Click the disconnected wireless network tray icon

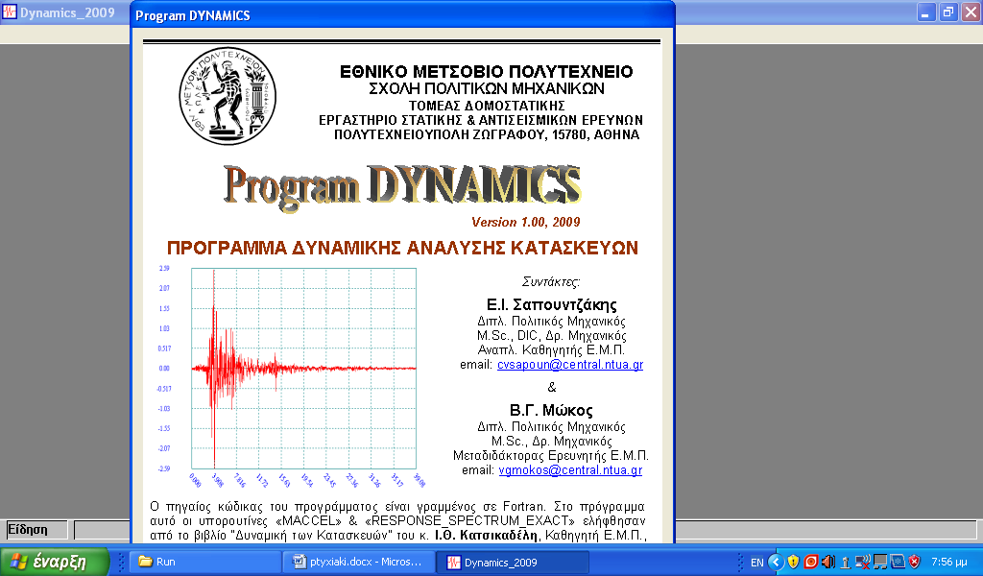coord(862,563)
